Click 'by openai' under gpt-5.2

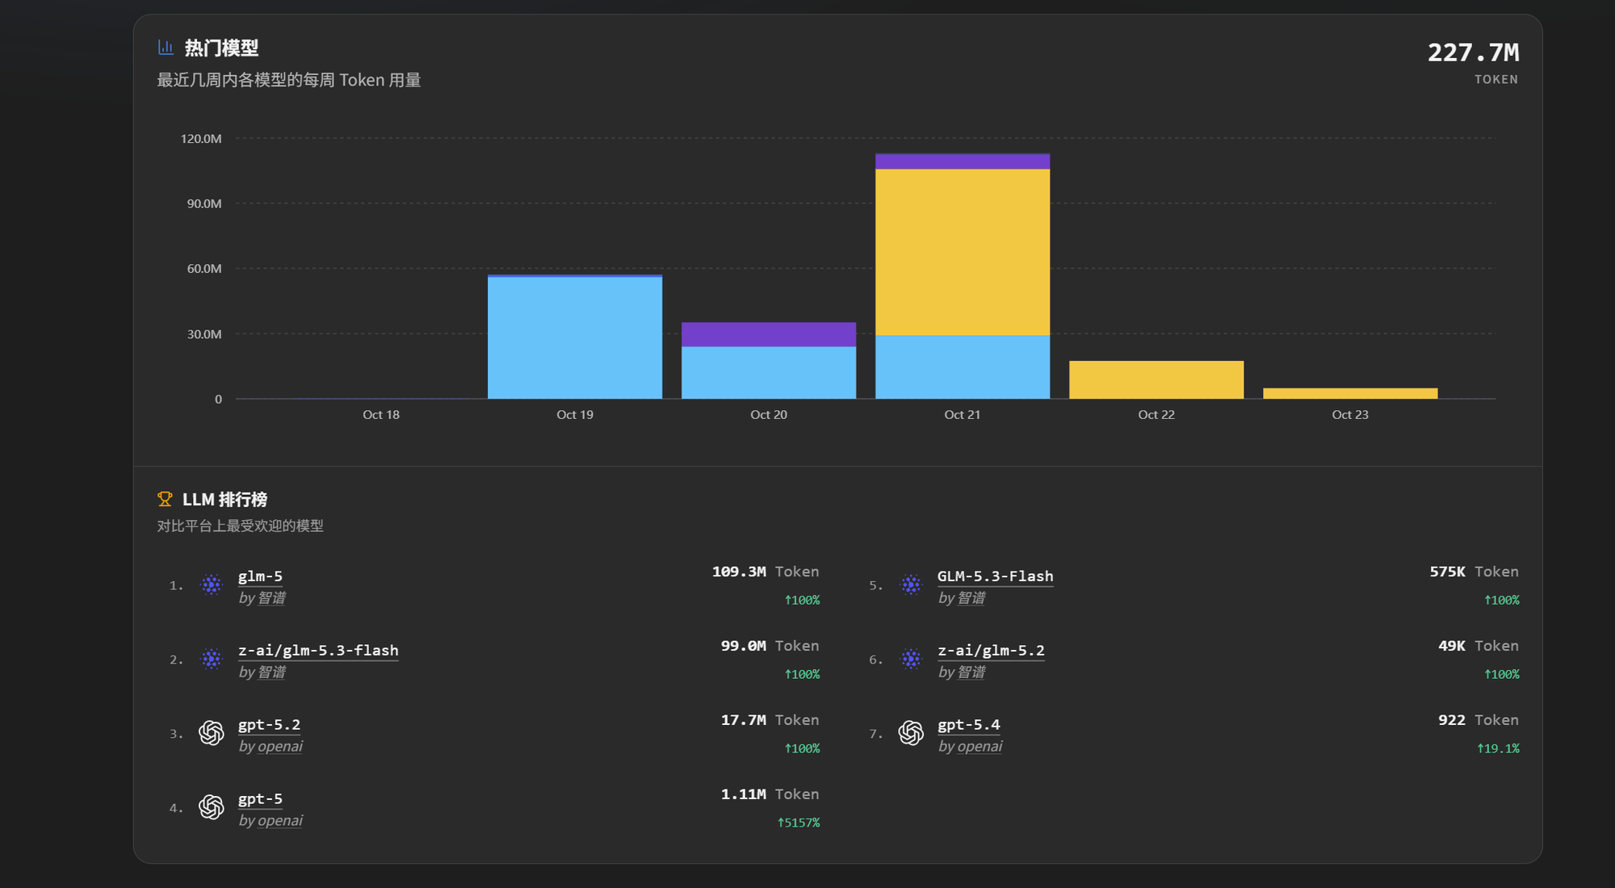pyautogui.click(x=271, y=747)
